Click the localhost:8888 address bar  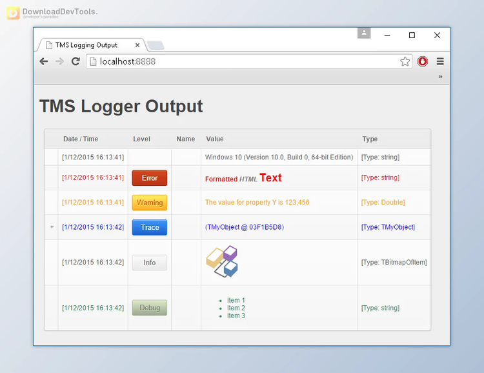[249, 61]
